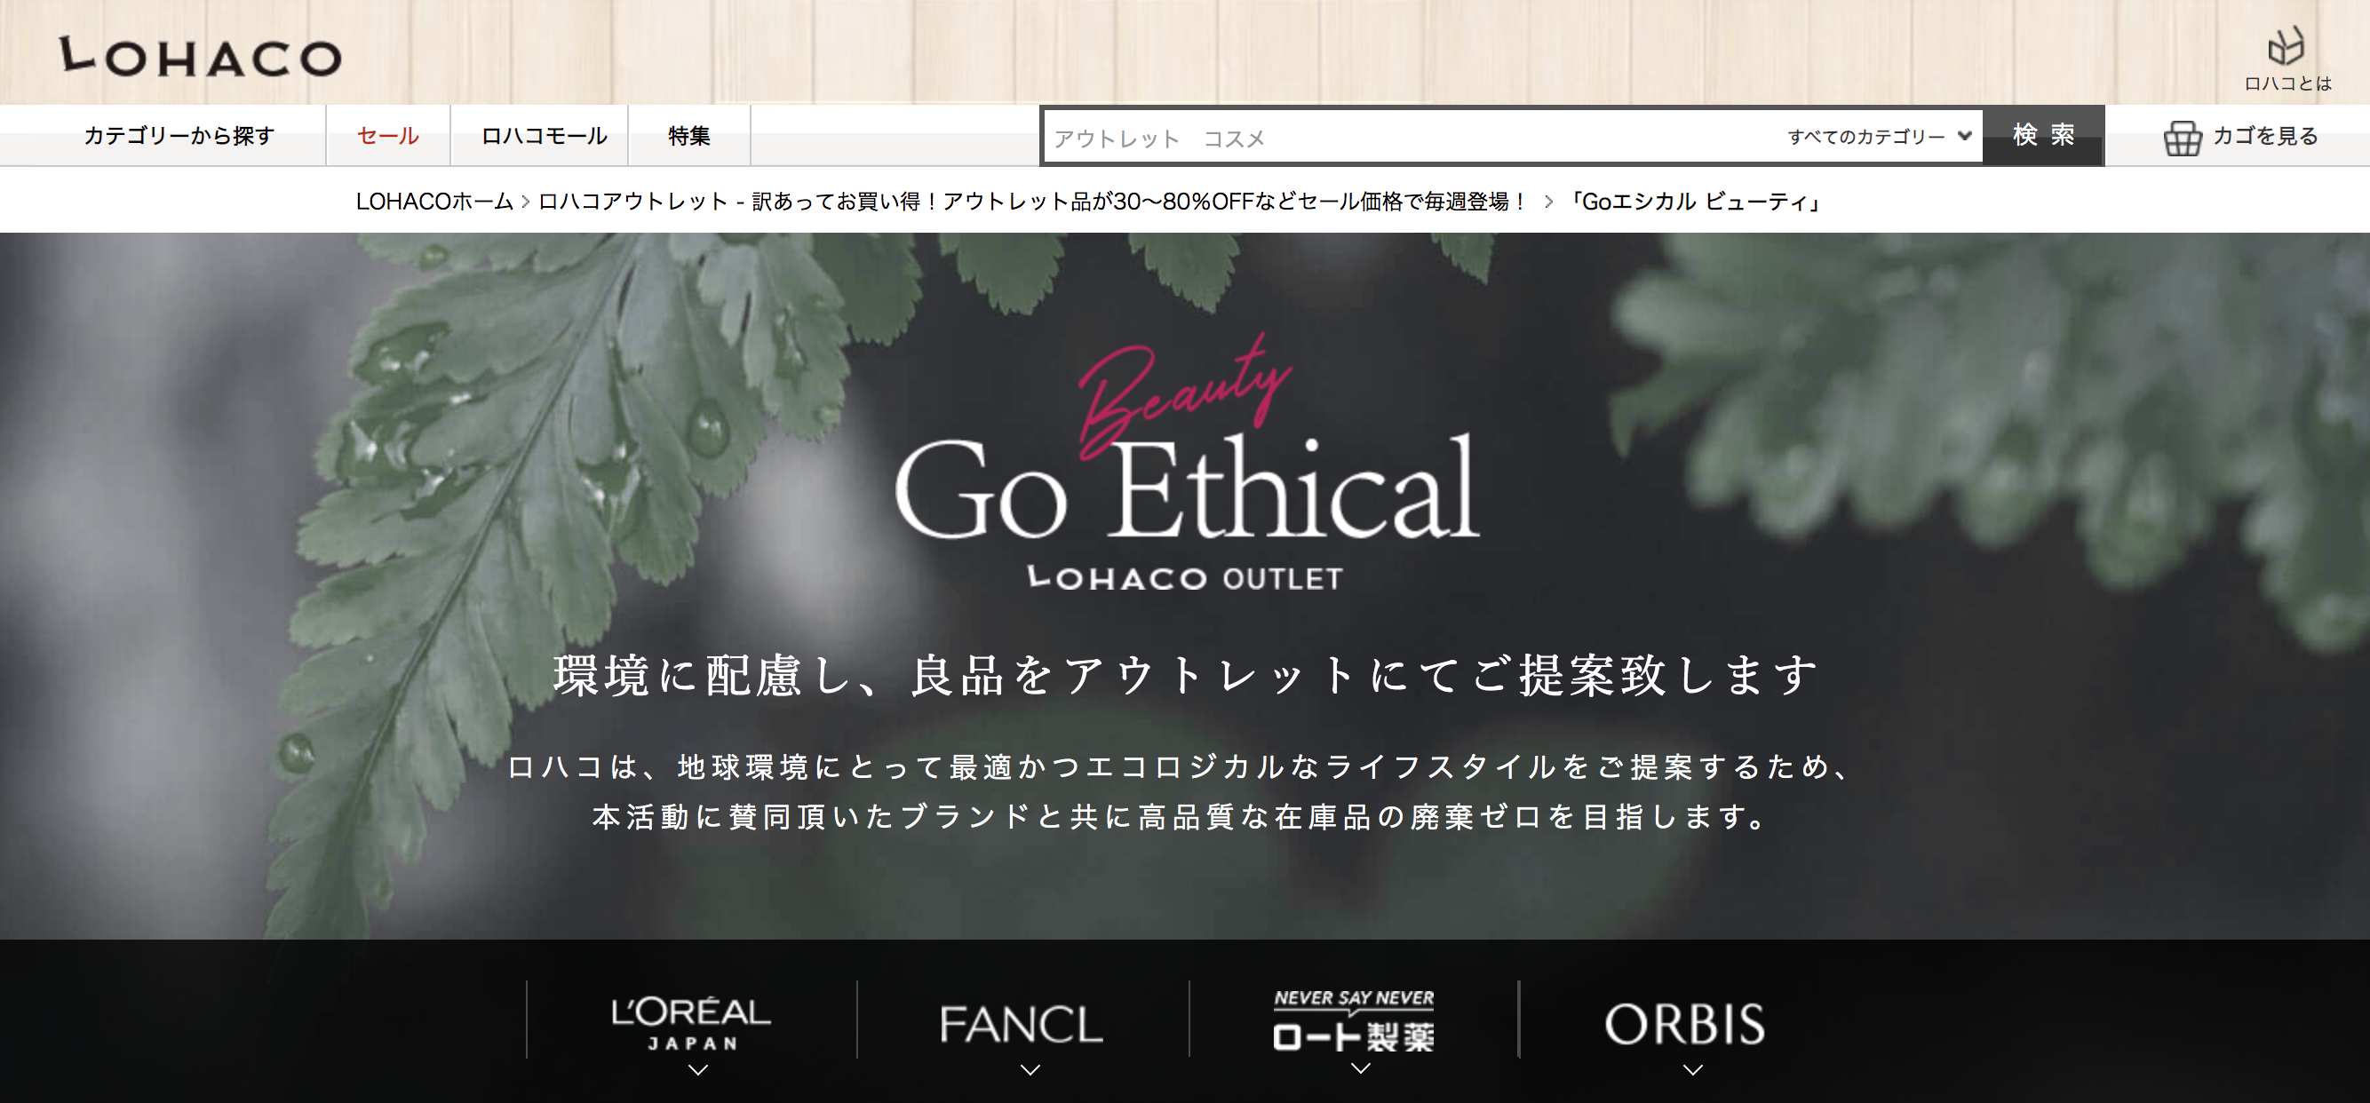Expand the chevron under ORBIS

(1693, 1070)
